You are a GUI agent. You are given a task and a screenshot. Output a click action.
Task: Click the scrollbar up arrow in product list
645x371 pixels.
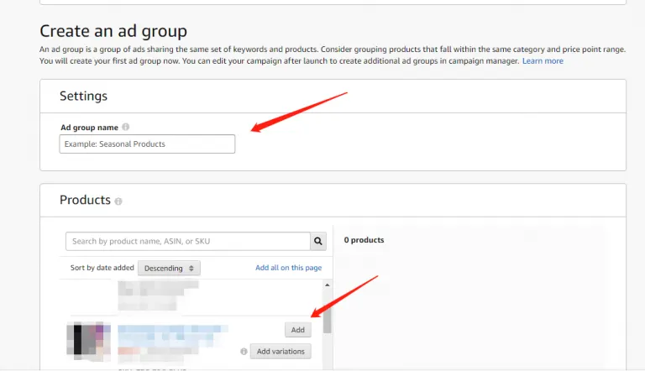(x=328, y=286)
